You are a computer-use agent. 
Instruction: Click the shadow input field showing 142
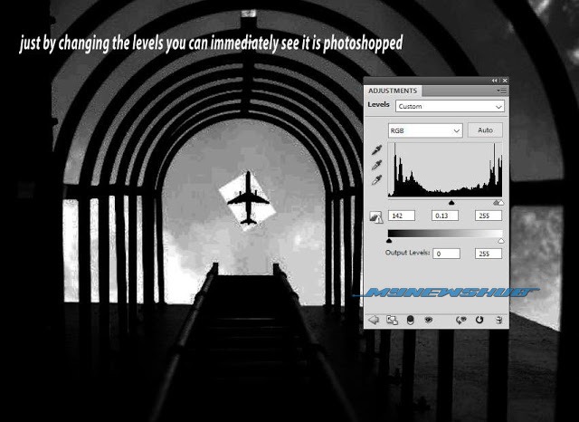(x=402, y=216)
